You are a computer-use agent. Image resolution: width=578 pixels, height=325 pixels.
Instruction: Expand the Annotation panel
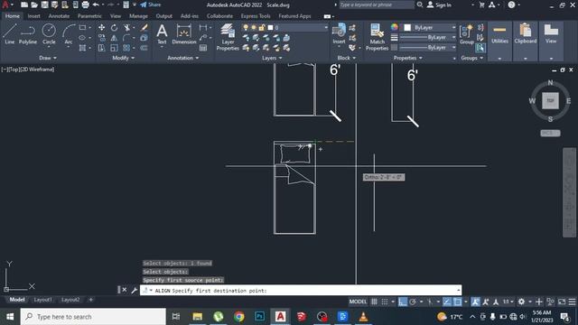pyautogui.click(x=183, y=58)
